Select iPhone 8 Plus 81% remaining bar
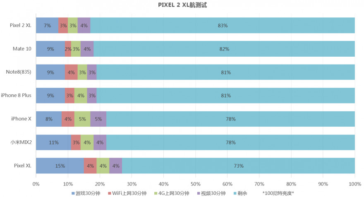 click(226, 96)
